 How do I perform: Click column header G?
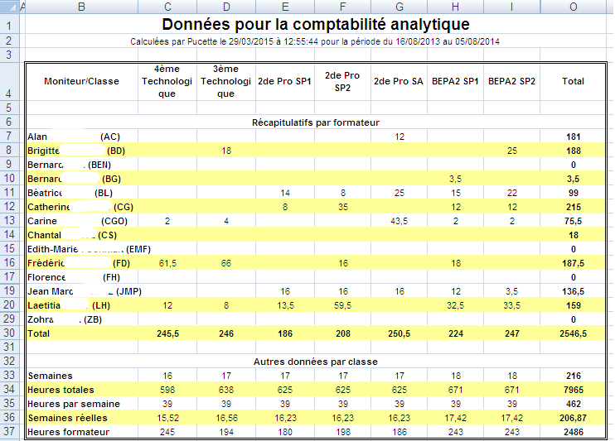pos(400,7)
